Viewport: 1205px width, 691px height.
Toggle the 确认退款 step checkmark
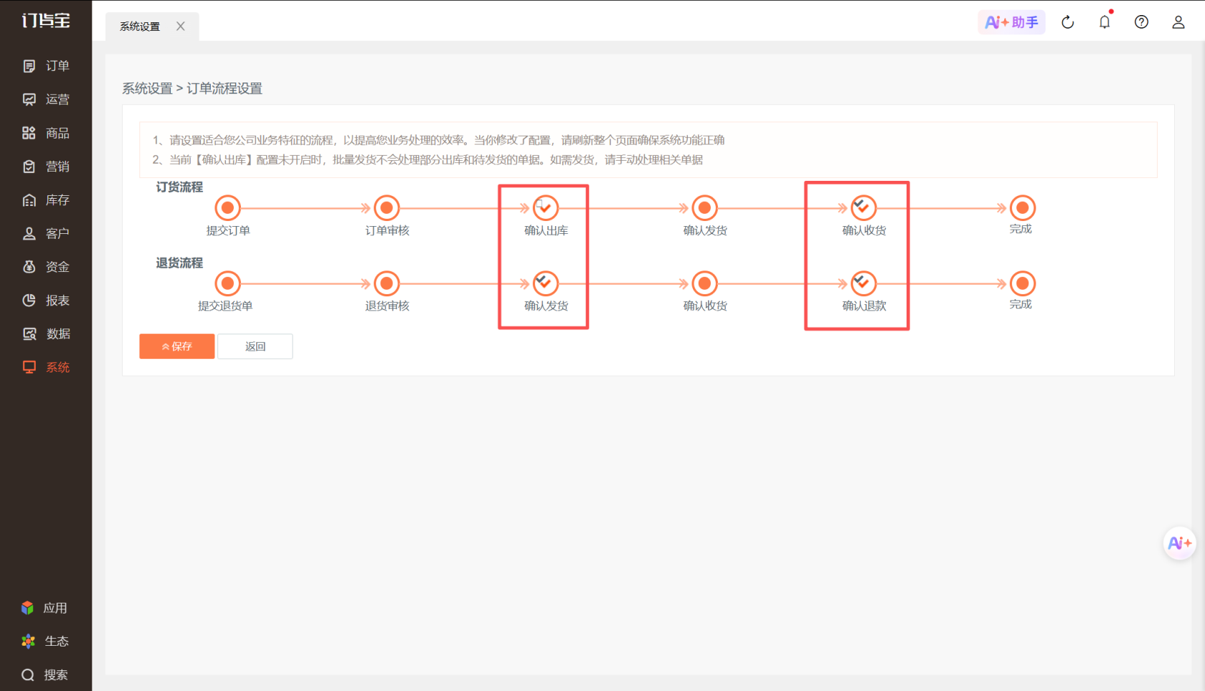click(x=864, y=283)
